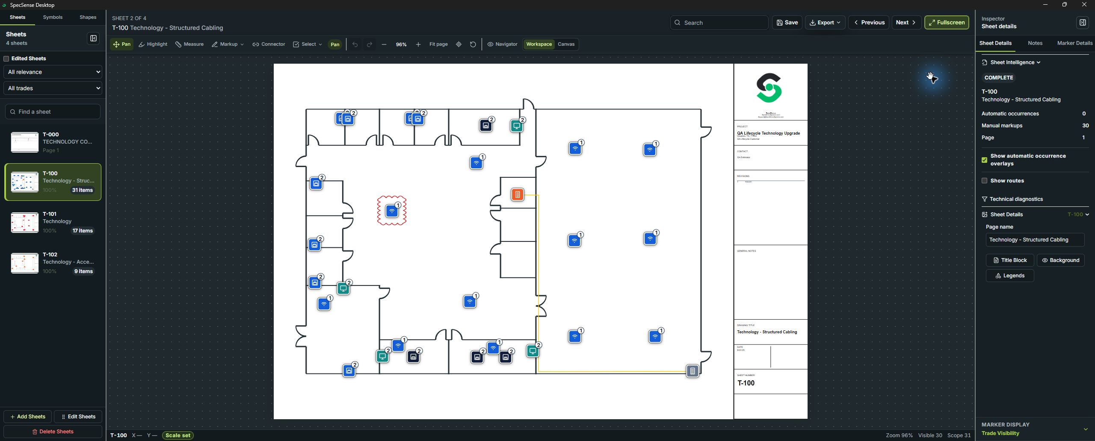Image resolution: width=1095 pixels, height=441 pixels.
Task: Zoom out with the minus icon
Action: coord(384,44)
